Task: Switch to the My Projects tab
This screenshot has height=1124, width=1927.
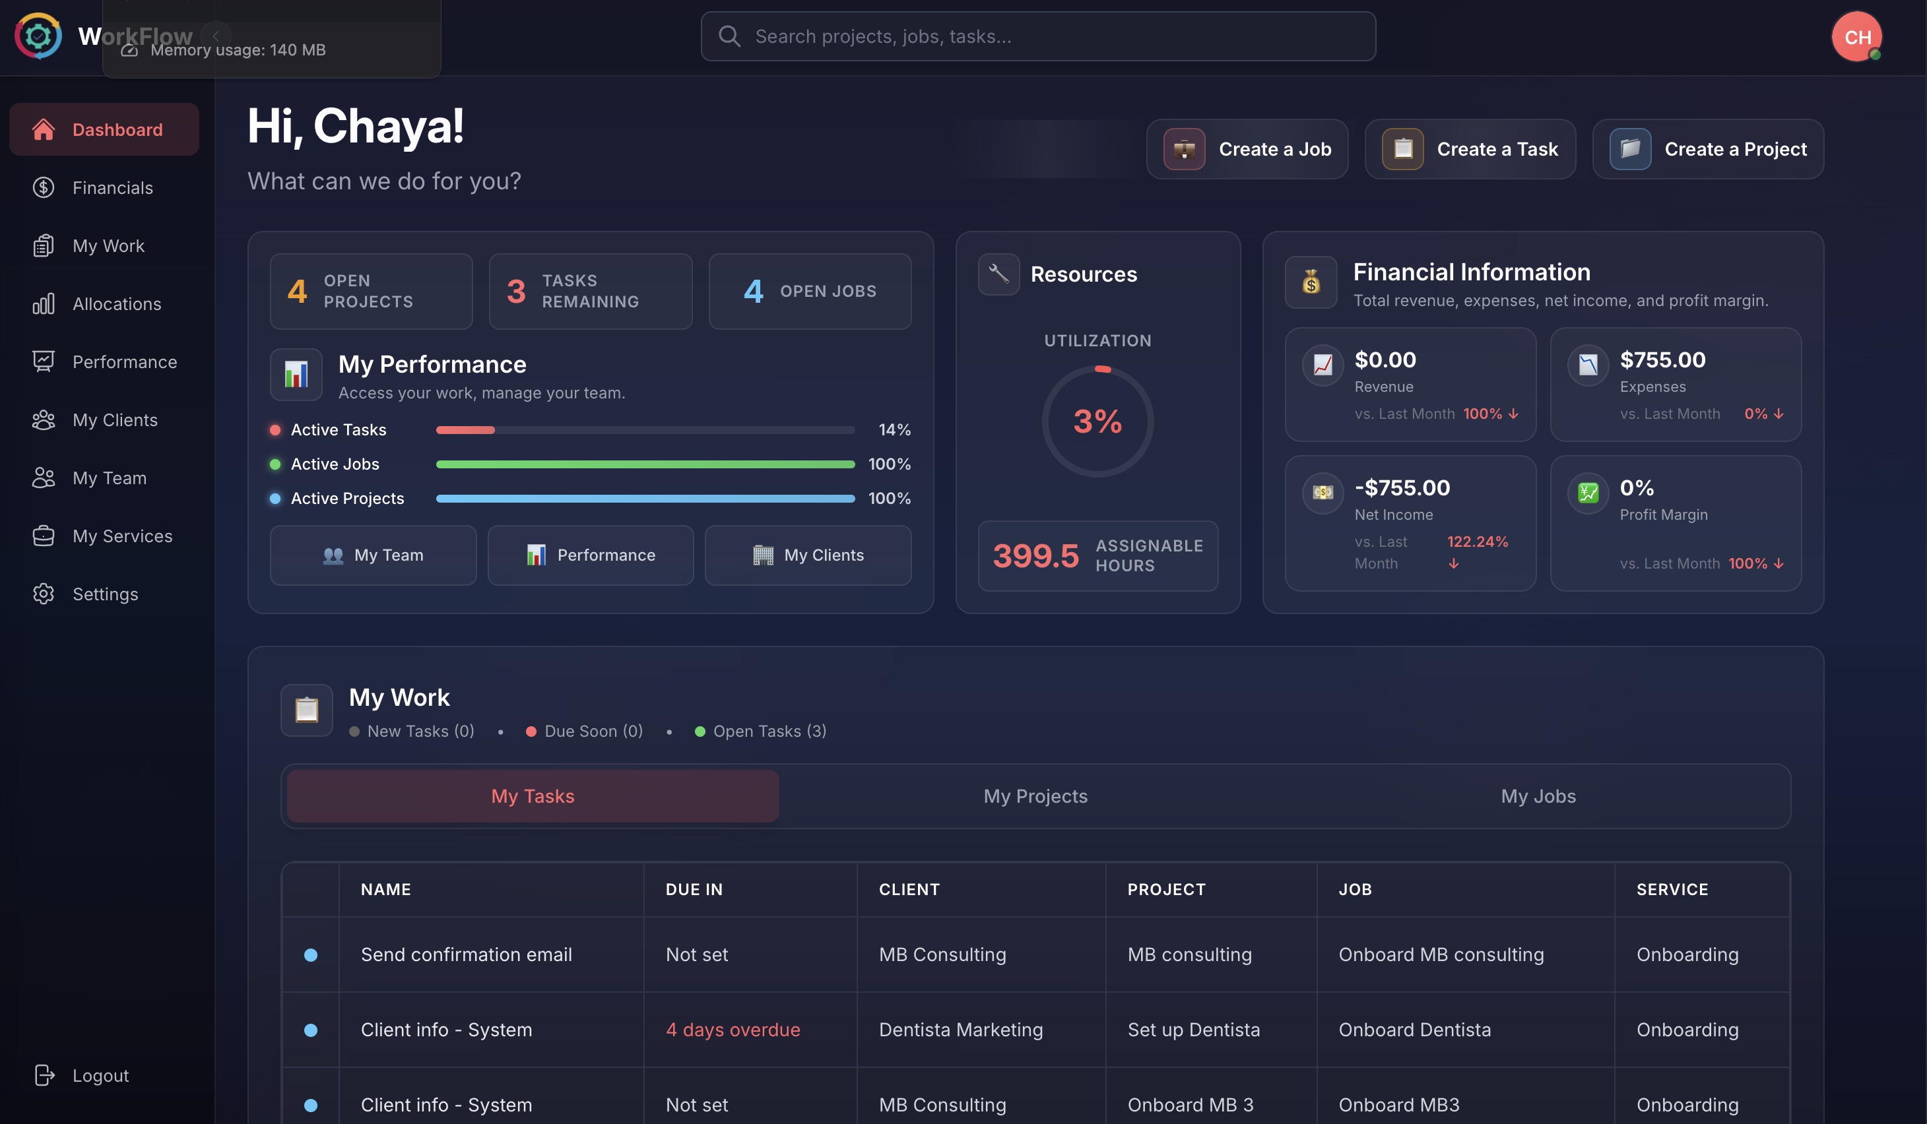Action: coord(1035,796)
